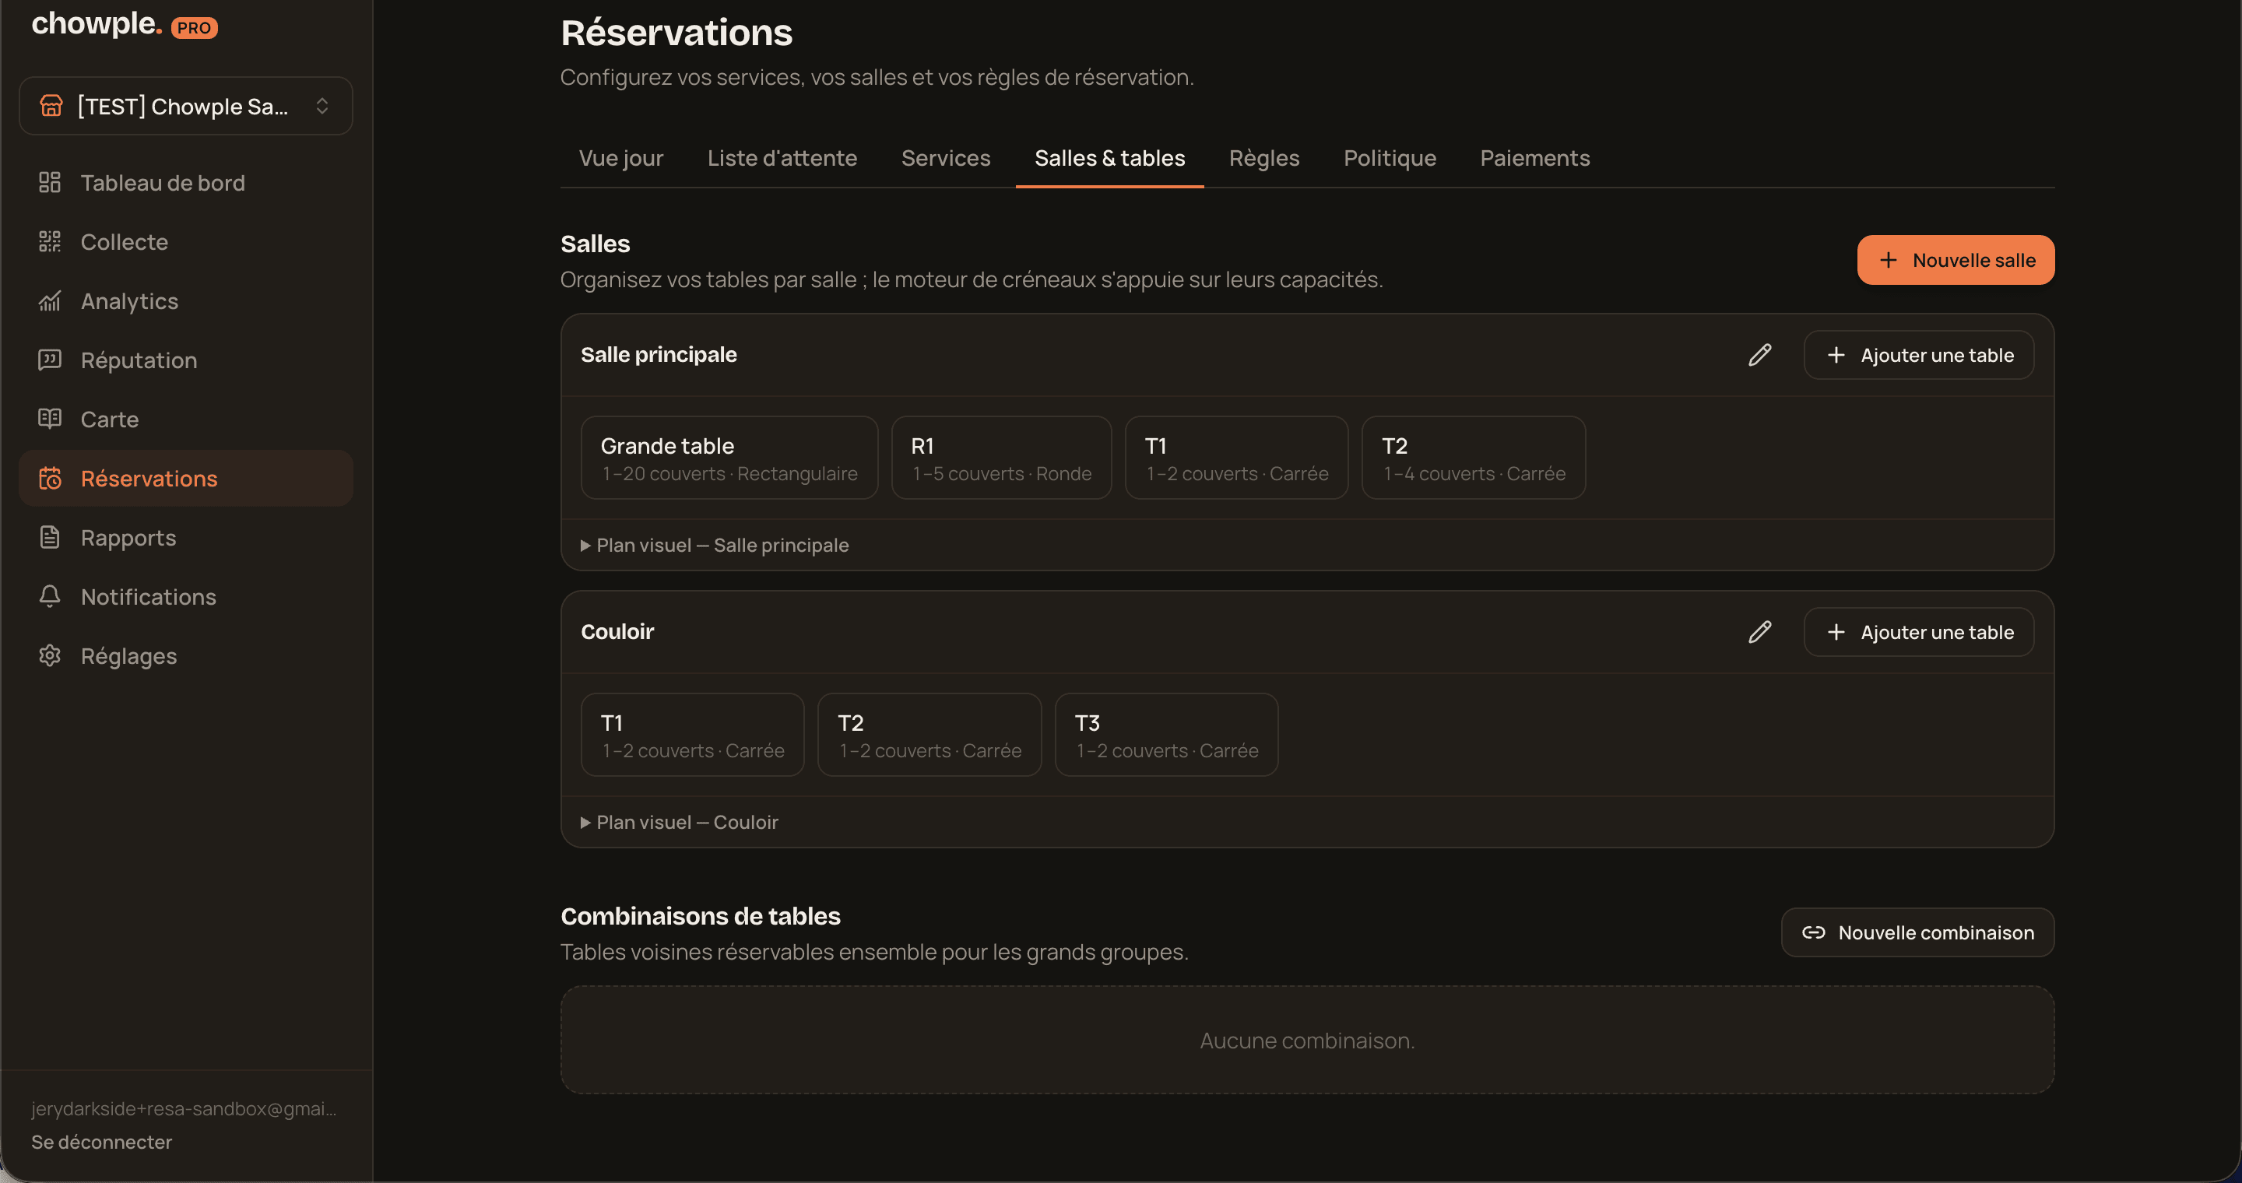Click Nouvelle combinaison button

(1917, 933)
